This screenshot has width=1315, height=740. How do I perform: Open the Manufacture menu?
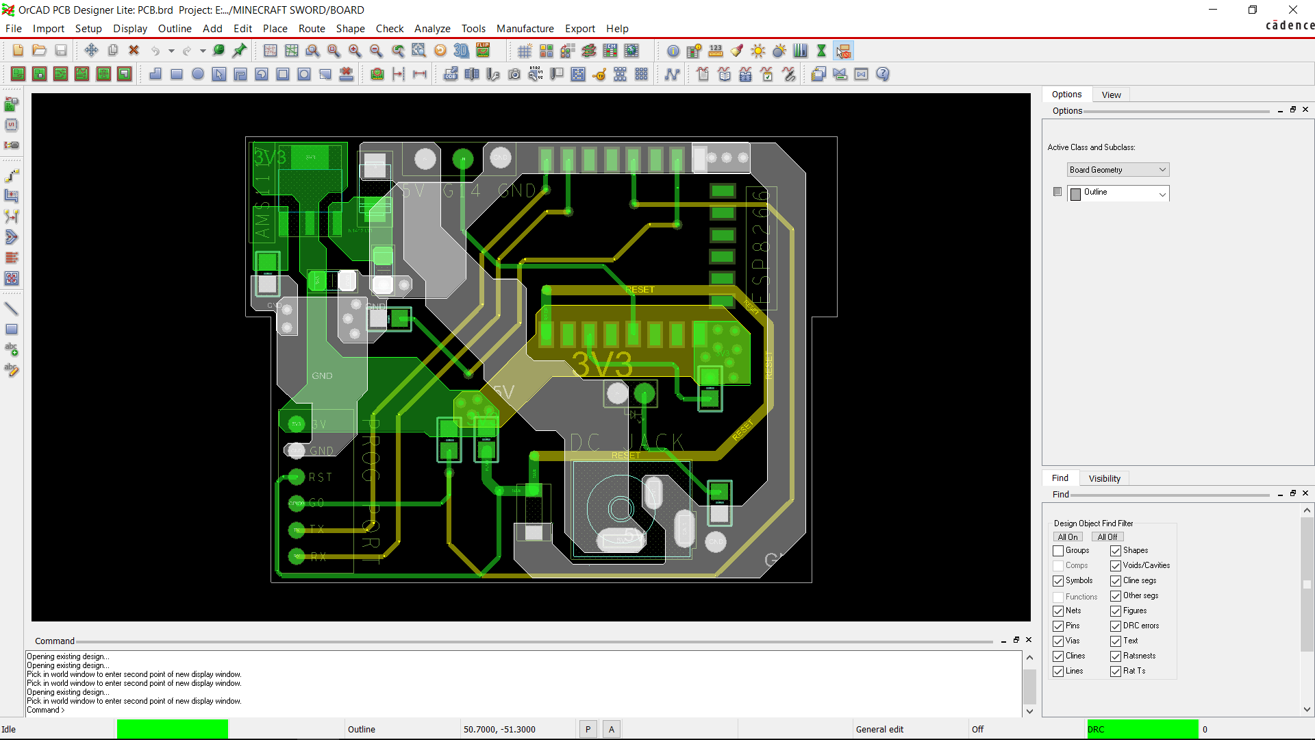click(525, 29)
